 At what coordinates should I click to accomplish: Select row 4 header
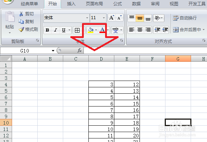(x=6, y=84)
